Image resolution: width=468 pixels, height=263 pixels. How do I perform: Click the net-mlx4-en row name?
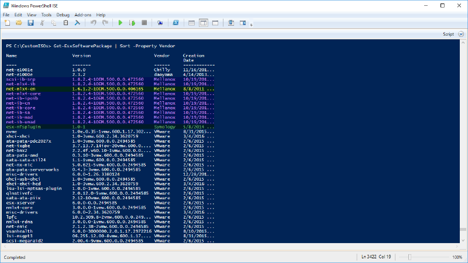click(x=20, y=89)
